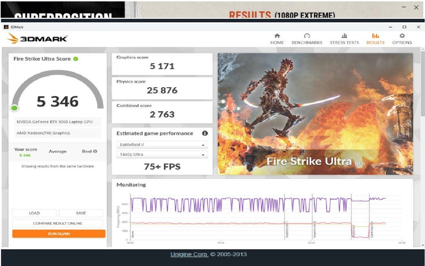Click the Combined score value 2 763
This screenshot has height=266, width=425.
pyautogui.click(x=162, y=114)
